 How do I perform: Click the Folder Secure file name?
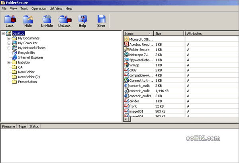click(x=139, y=49)
